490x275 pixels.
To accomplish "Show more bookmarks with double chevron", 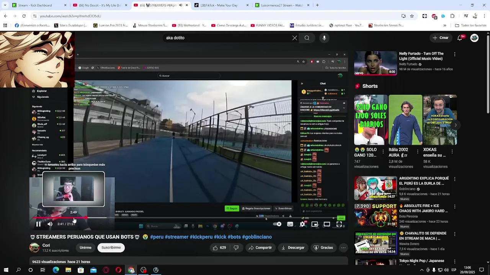I will pos(444,26).
